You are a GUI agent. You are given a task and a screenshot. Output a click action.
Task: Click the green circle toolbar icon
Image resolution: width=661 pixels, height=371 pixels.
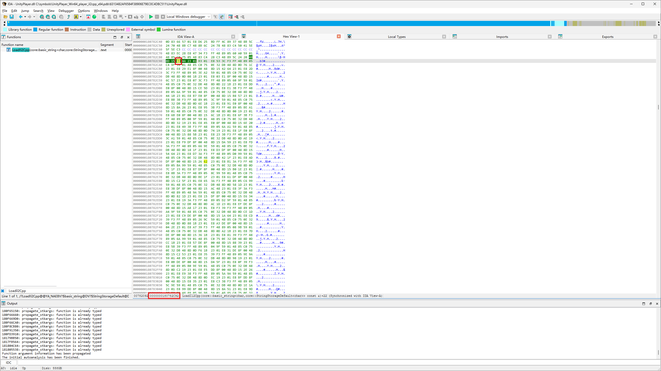tap(94, 17)
